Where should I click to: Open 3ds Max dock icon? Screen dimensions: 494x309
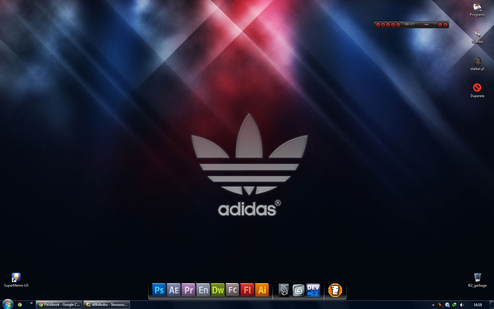(x=298, y=291)
